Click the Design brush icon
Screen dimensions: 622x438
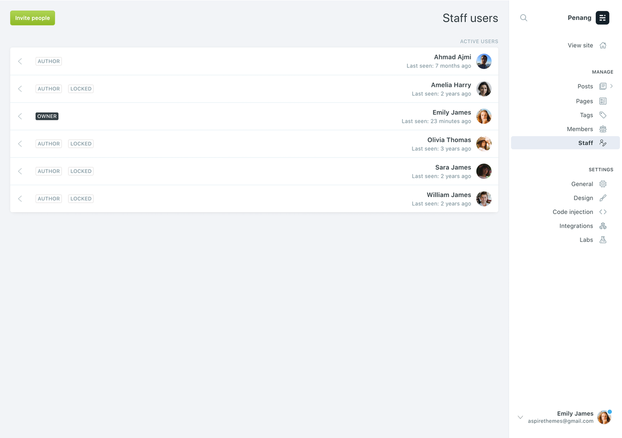(x=603, y=198)
